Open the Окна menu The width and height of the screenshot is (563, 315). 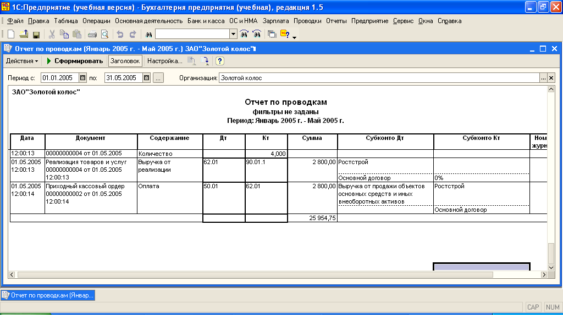pos(426,21)
